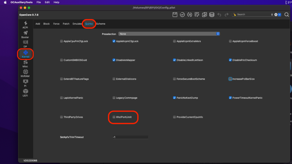Enable ThirdPartyDrives checkbox
The width and height of the screenshot is (292, 164).
pyautogui.click(x=61, y=117)
